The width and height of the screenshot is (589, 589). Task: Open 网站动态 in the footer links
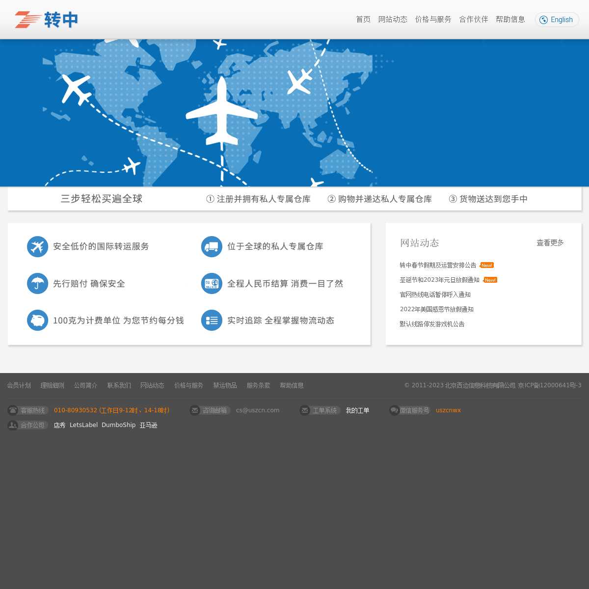coord(153,385)
